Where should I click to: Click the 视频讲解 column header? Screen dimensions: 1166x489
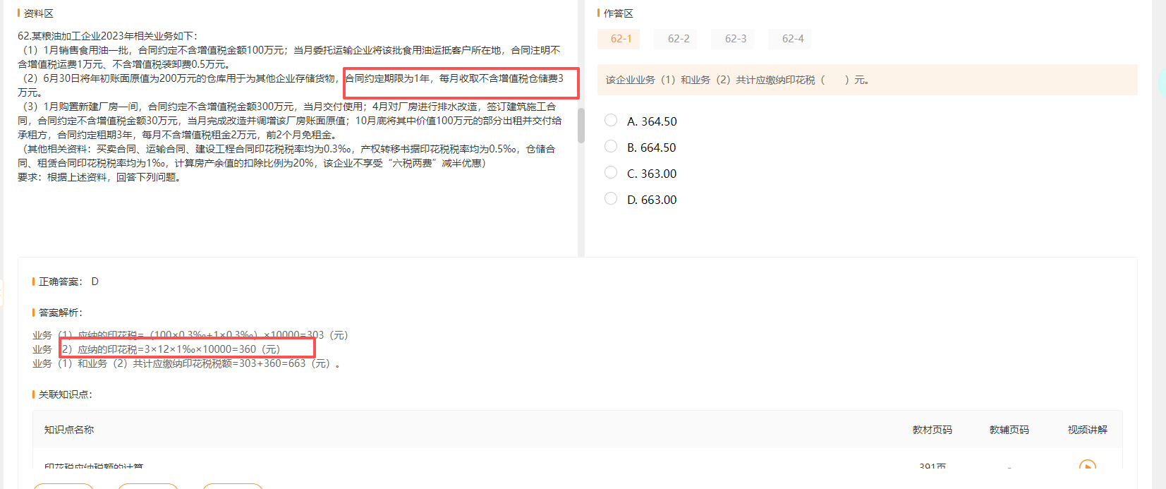pos(1087,430)
